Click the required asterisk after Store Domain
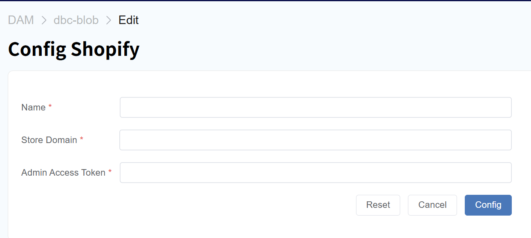 (x=82, y=139)
